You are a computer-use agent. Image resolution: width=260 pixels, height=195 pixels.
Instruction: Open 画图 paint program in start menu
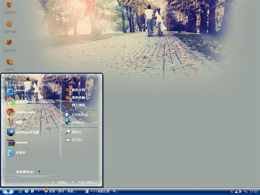[x=15, y=122]
